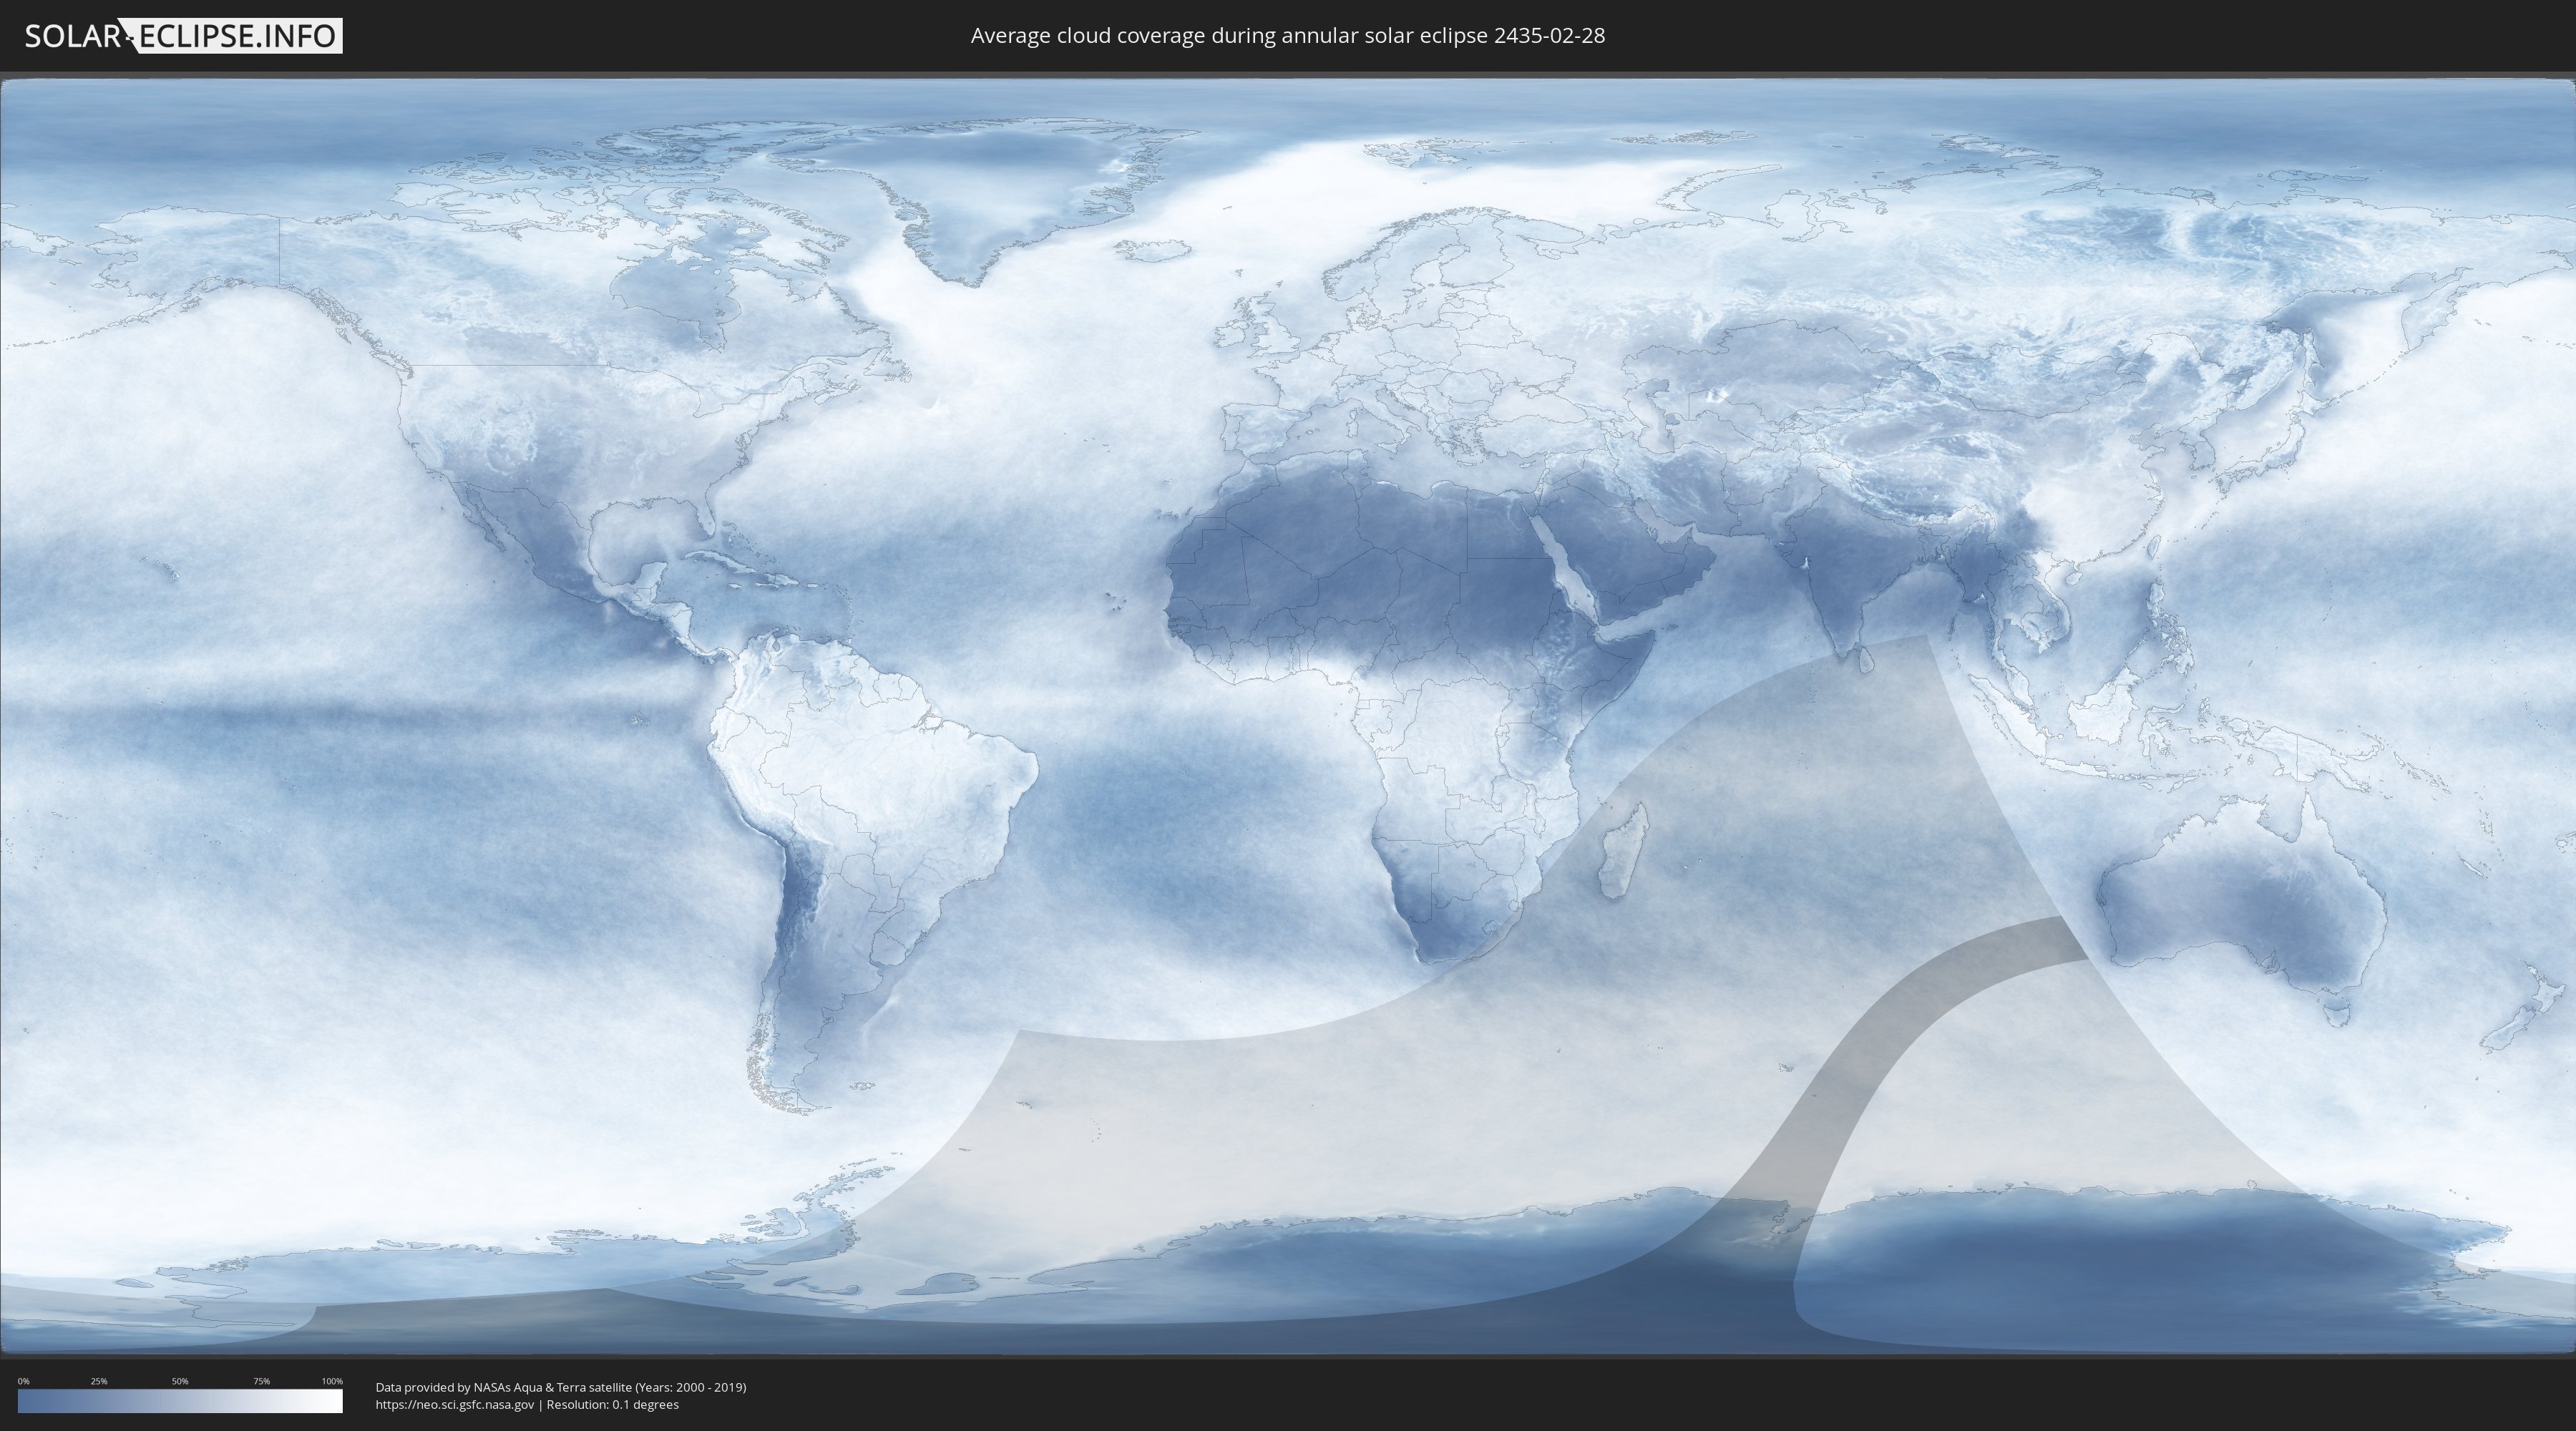Image resolution: width=2576 pixels, height=1431 pixels.
Task: Click the SOLAR-ECLIPSE.INFO logo
Action: click(183, 36)
